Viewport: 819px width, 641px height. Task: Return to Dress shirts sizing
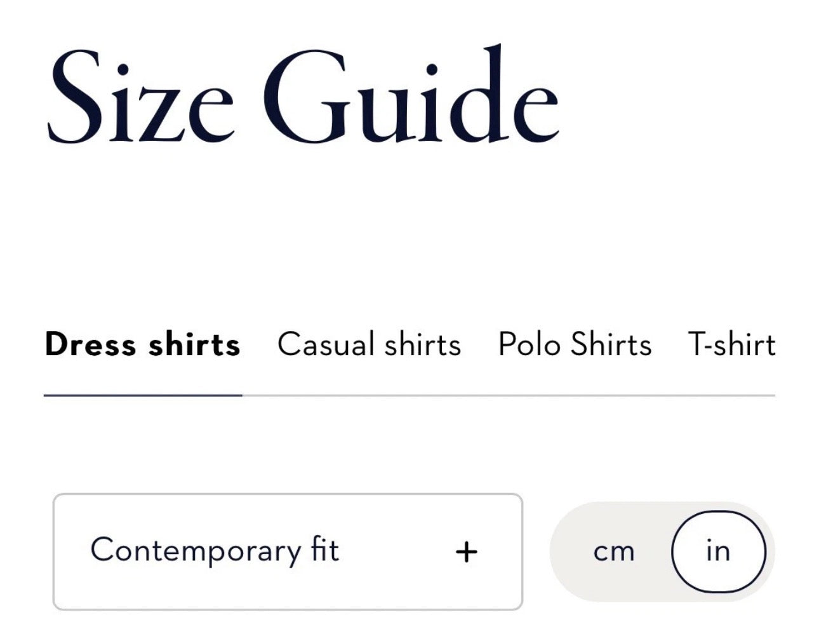[143, 344]
